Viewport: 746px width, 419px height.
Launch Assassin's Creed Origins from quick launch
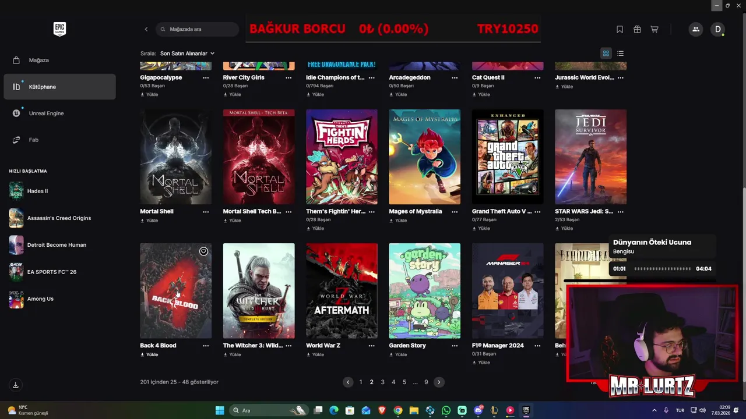coord(50,218)
